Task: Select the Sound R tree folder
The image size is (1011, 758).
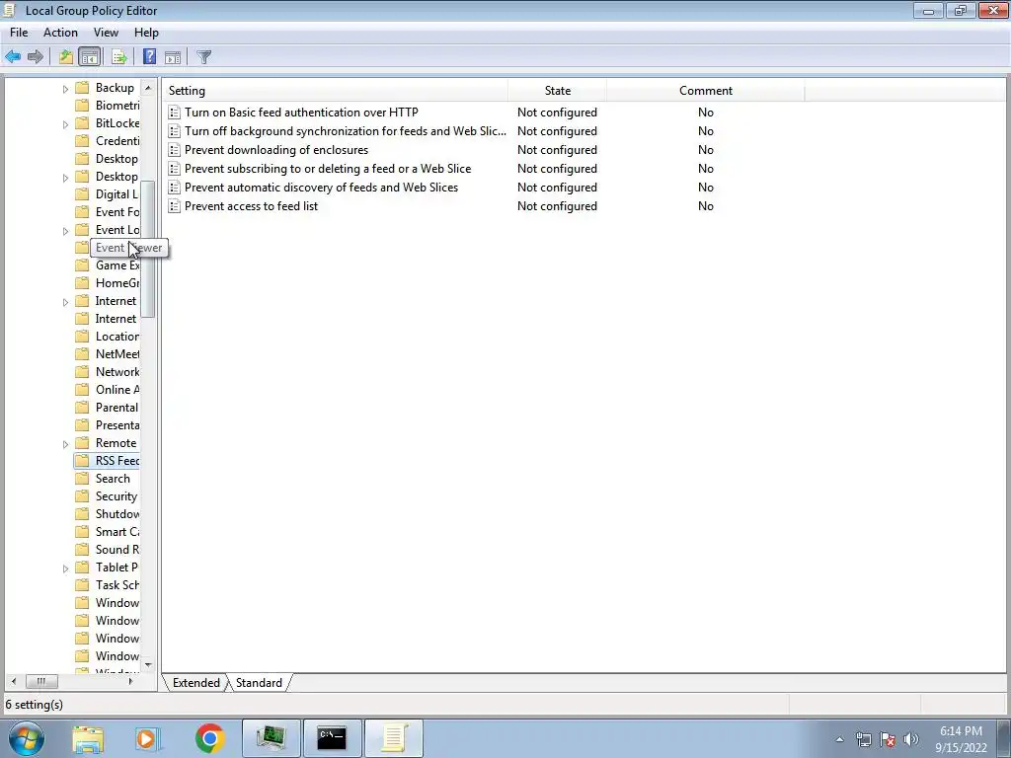Action: 117,549
